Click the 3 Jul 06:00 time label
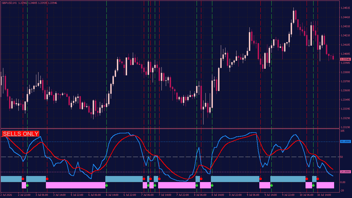The image size is (352, 198). pyautogui.click(x=42, y=195)
